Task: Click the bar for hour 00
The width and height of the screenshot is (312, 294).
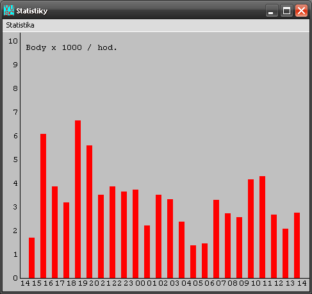Action: point(147,252)
